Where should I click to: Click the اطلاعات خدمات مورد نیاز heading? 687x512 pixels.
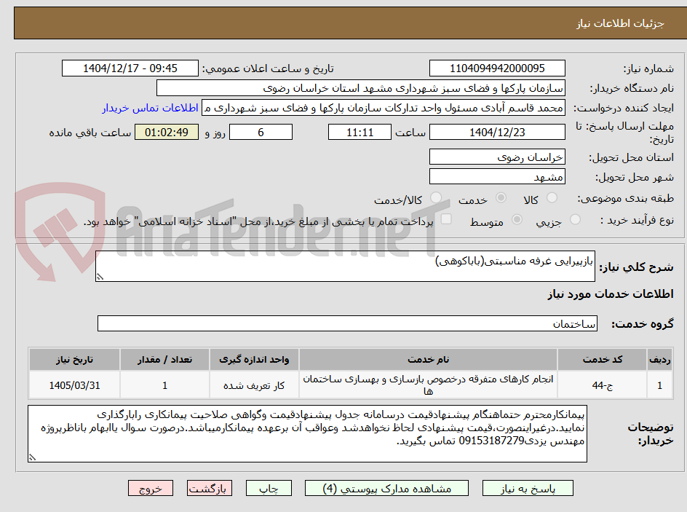[x=611, y=294]
